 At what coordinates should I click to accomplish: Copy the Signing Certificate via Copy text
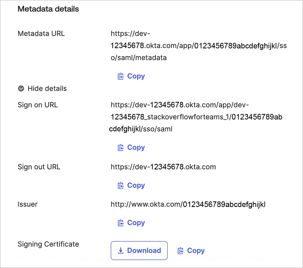(196, 251)
